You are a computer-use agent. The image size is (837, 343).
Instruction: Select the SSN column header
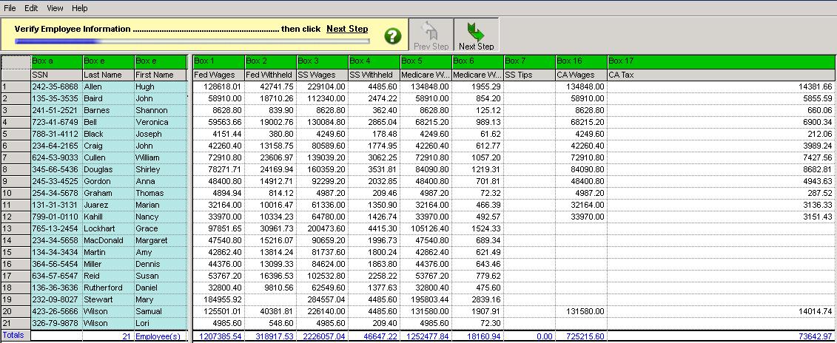click(x=56, y=75)
